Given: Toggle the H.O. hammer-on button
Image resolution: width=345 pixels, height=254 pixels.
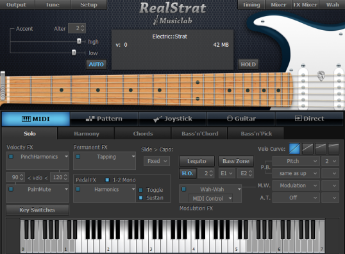Looking at the screenshot, I should tap(187, 173).
